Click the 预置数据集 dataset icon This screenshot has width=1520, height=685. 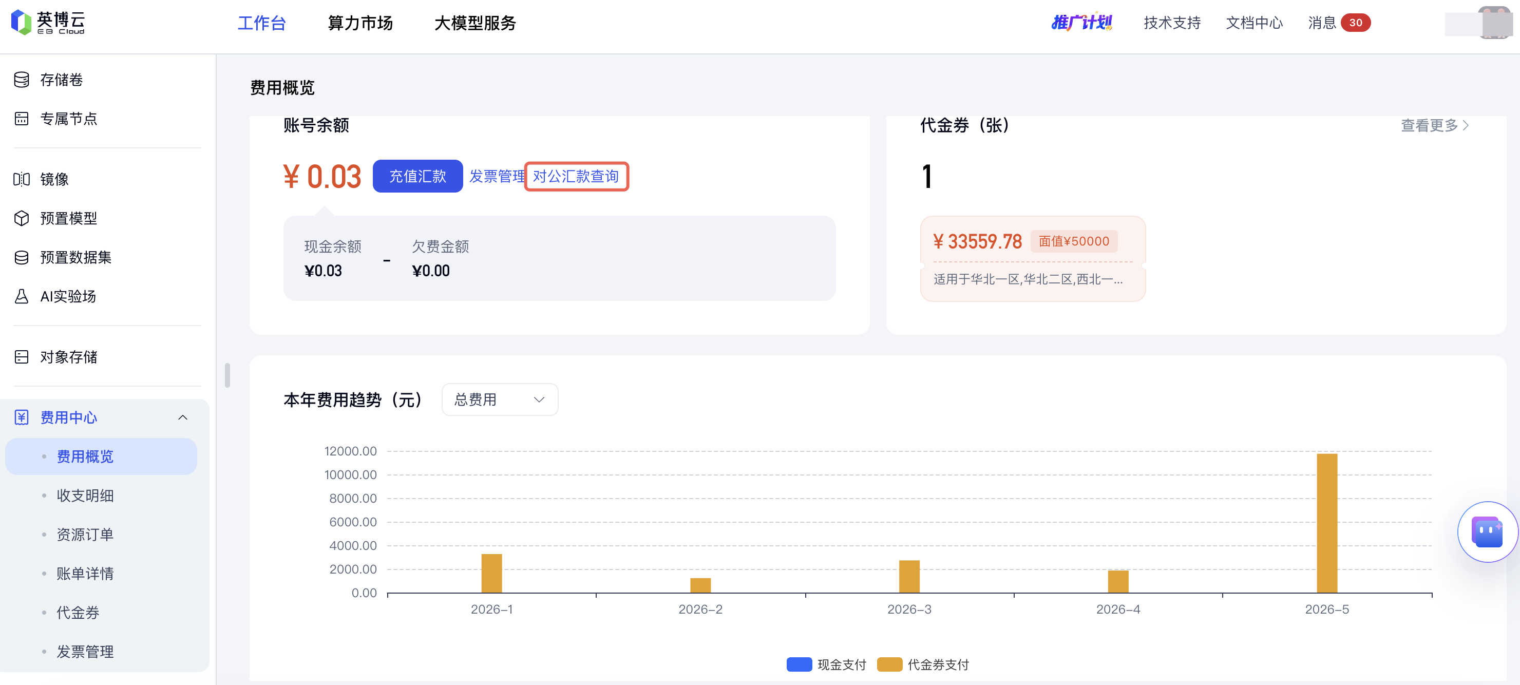(22, 257)
